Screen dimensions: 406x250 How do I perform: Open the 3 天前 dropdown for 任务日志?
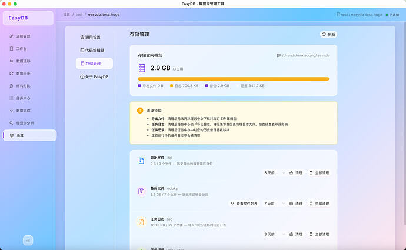274,234
